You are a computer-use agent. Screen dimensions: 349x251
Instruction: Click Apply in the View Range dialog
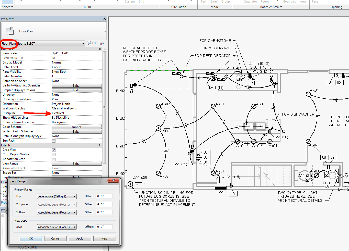click(80, 239)
